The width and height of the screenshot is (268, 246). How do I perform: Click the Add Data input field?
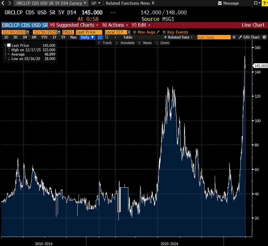pyautogui.click(x=214, y=37)
